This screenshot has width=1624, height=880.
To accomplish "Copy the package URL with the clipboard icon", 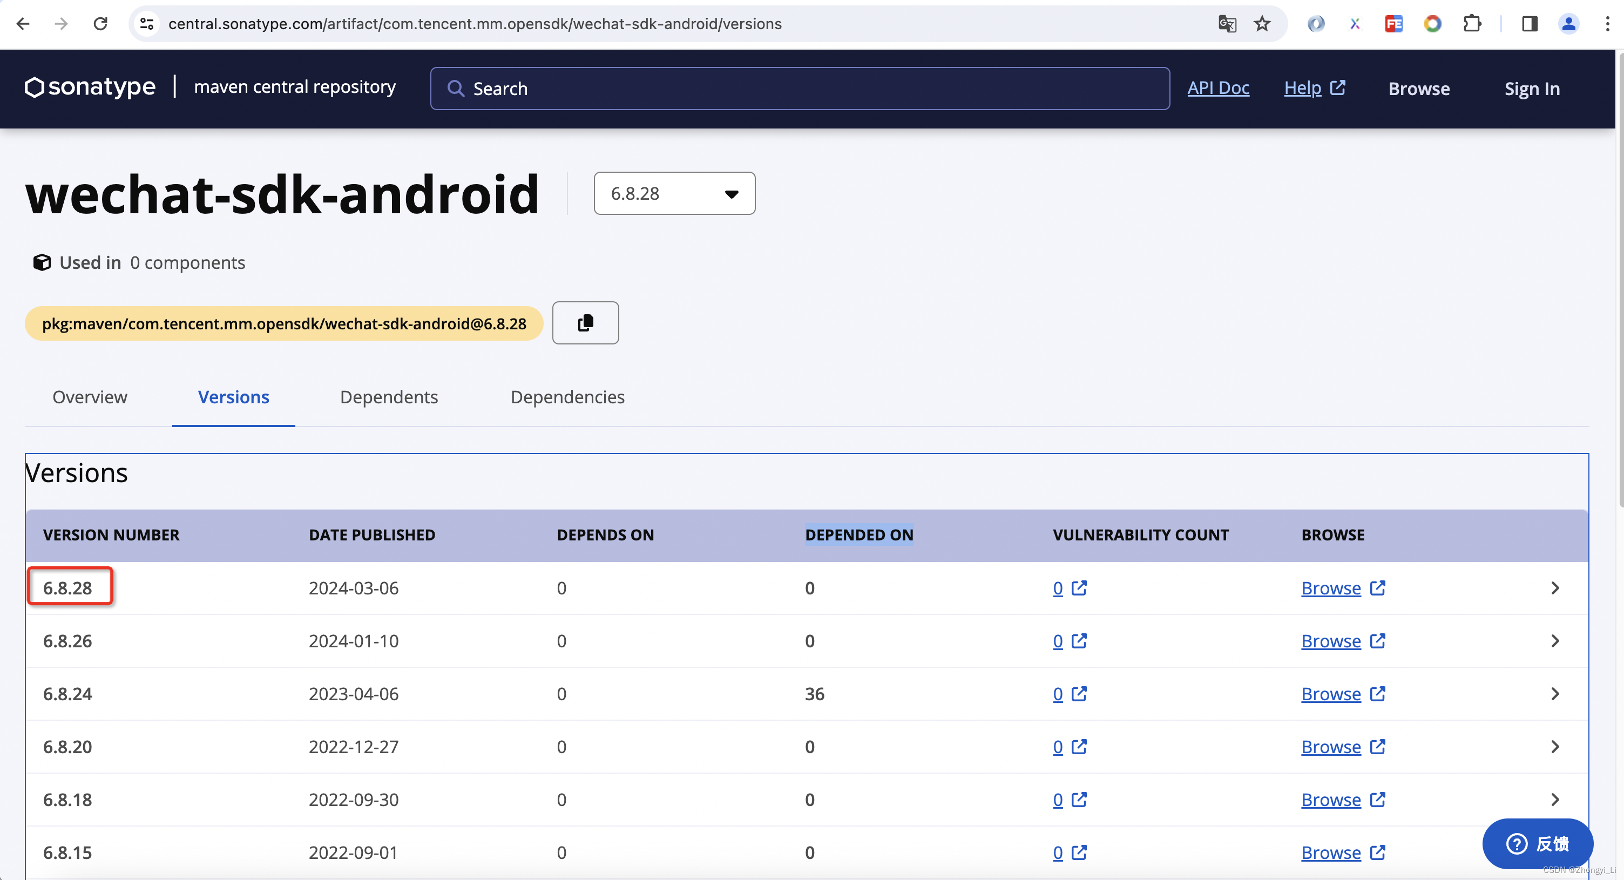I will (x=585, y=323).
